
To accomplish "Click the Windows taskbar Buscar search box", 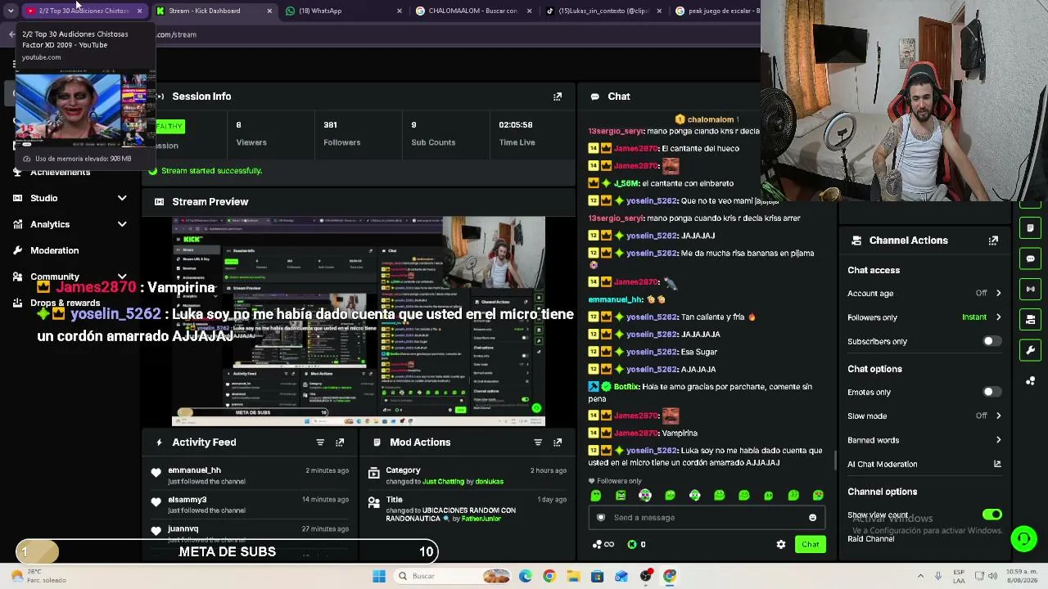I will 450,576.
